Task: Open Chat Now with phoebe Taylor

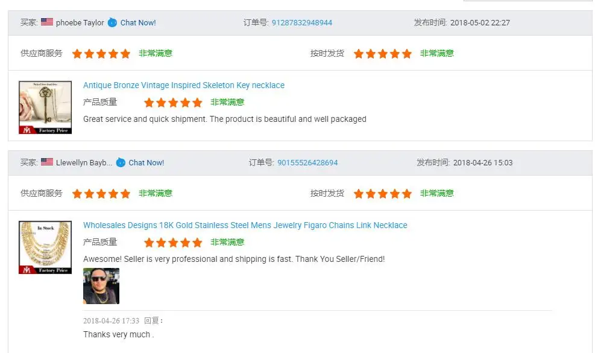Action: 138,23
